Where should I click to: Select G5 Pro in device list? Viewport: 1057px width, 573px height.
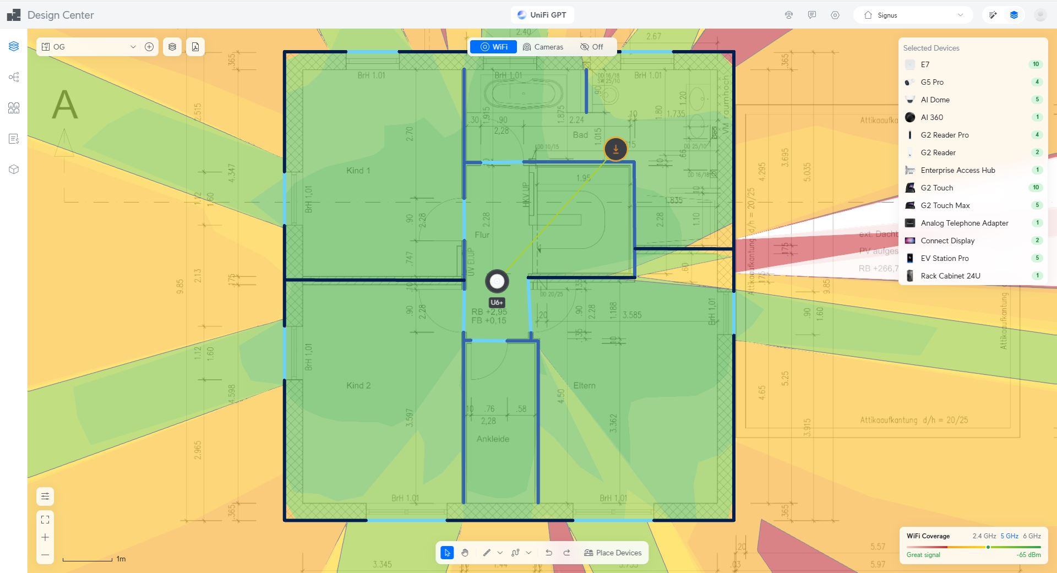(x=973, y=82)
